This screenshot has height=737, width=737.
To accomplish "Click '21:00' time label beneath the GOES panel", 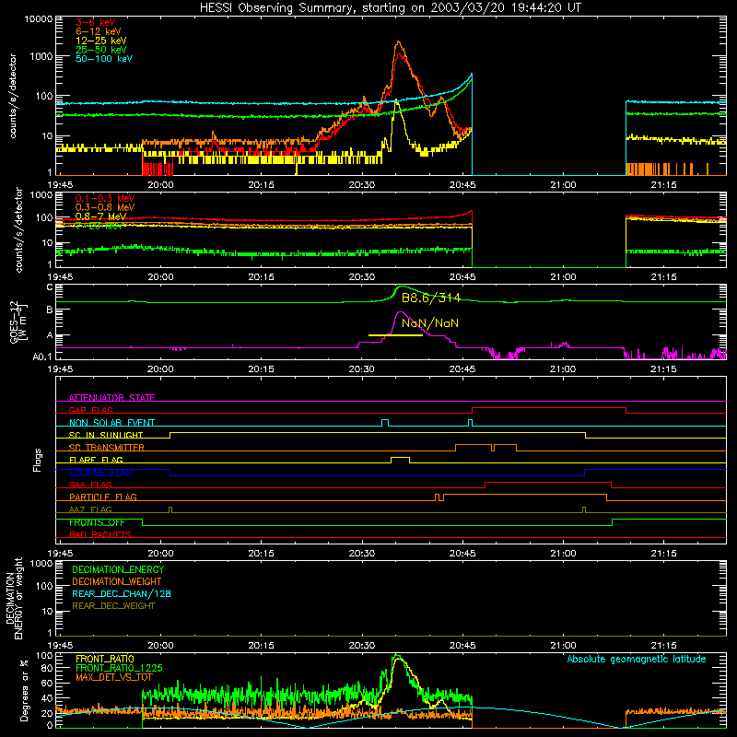I will [x=563, y=368].
